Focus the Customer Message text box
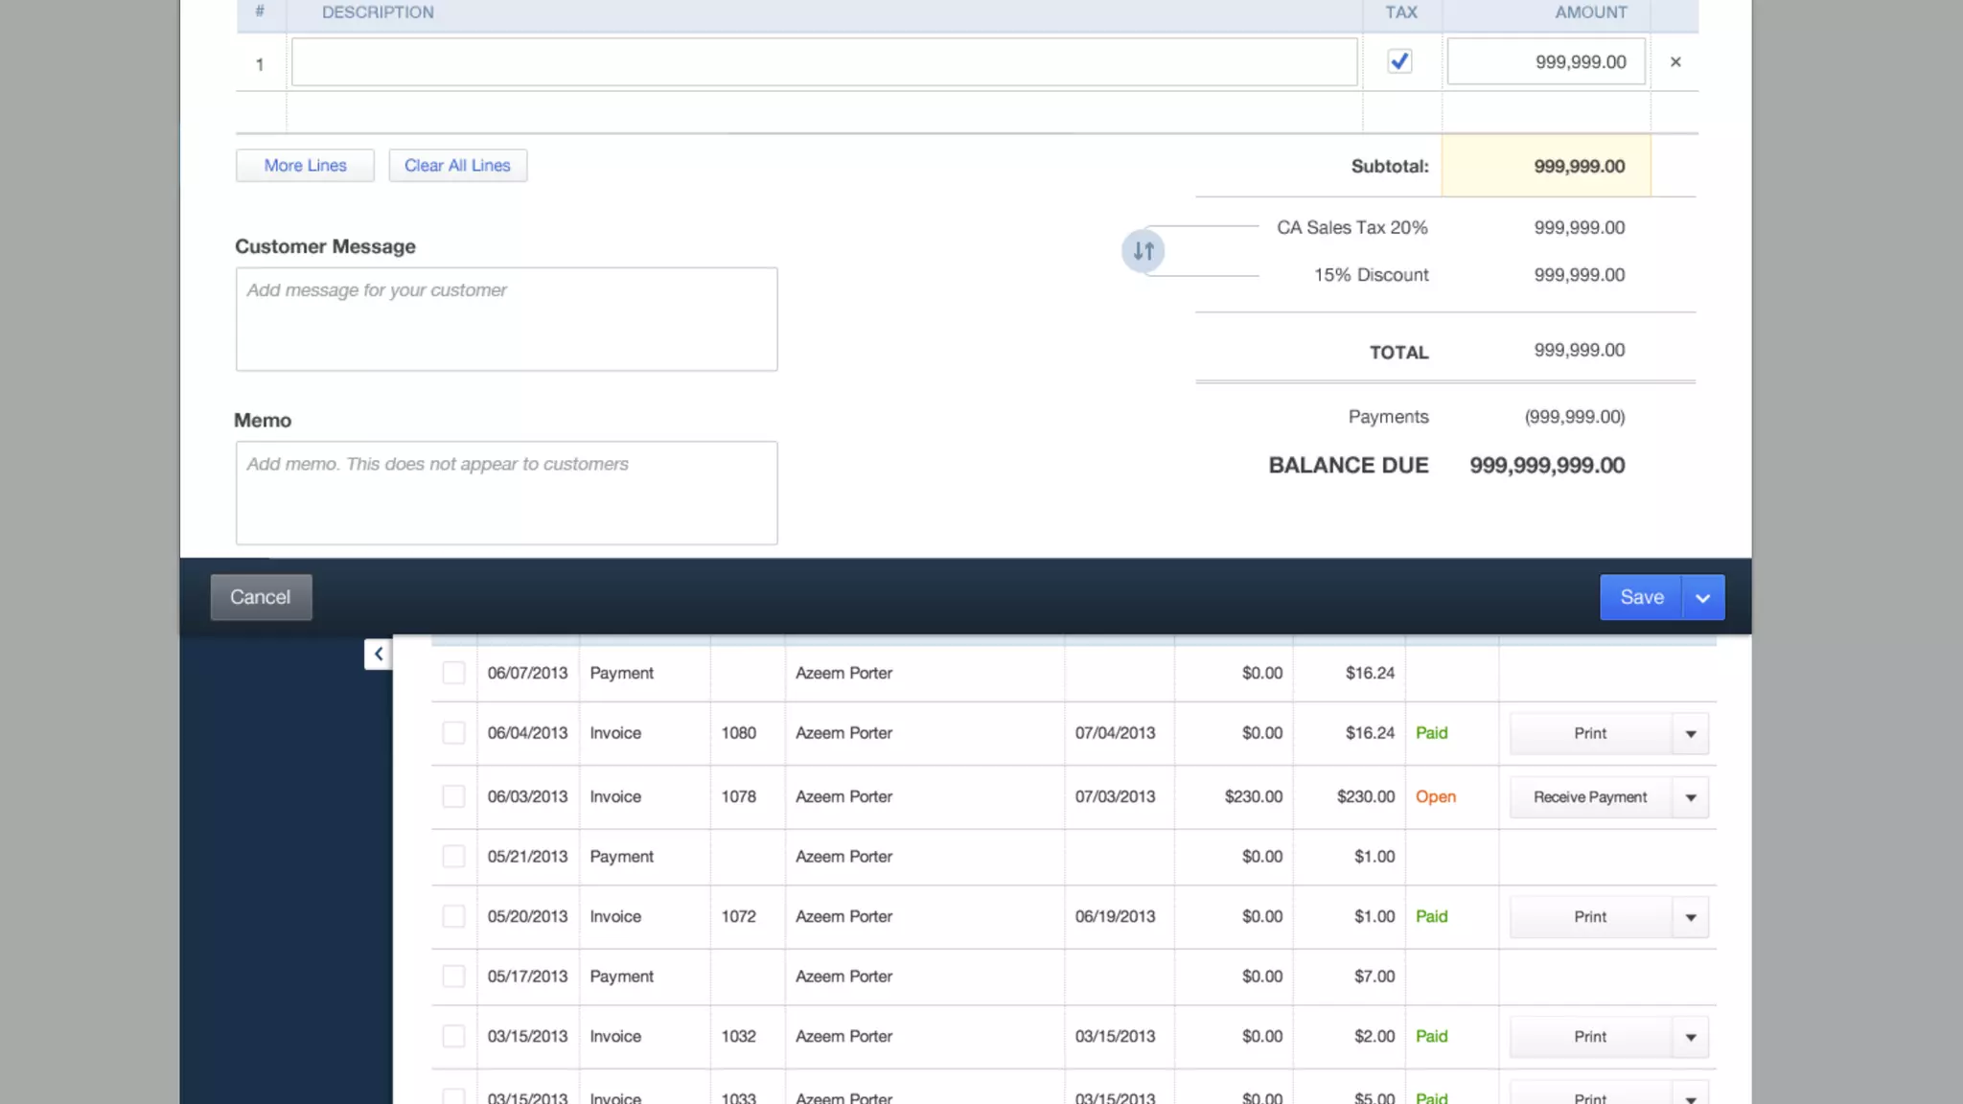This screenshot has height=1104, width=1963. pos(506,319)
